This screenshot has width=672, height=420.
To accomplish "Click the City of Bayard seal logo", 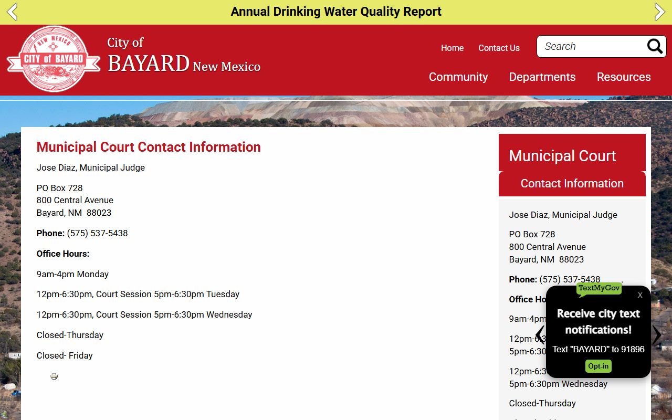I will pos(53,59).
